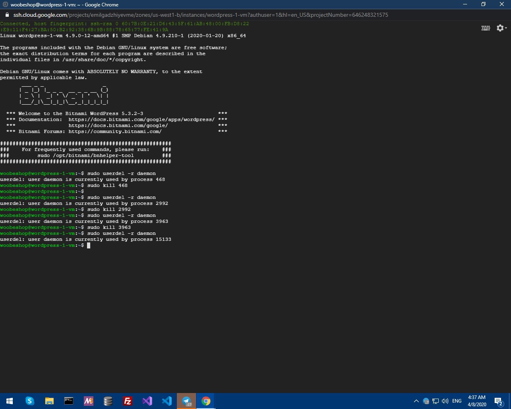Click the 'sudo /opt/bitnami/bnhelper-tool' text
Screen dimensions: 511x409
pos(86,156)
